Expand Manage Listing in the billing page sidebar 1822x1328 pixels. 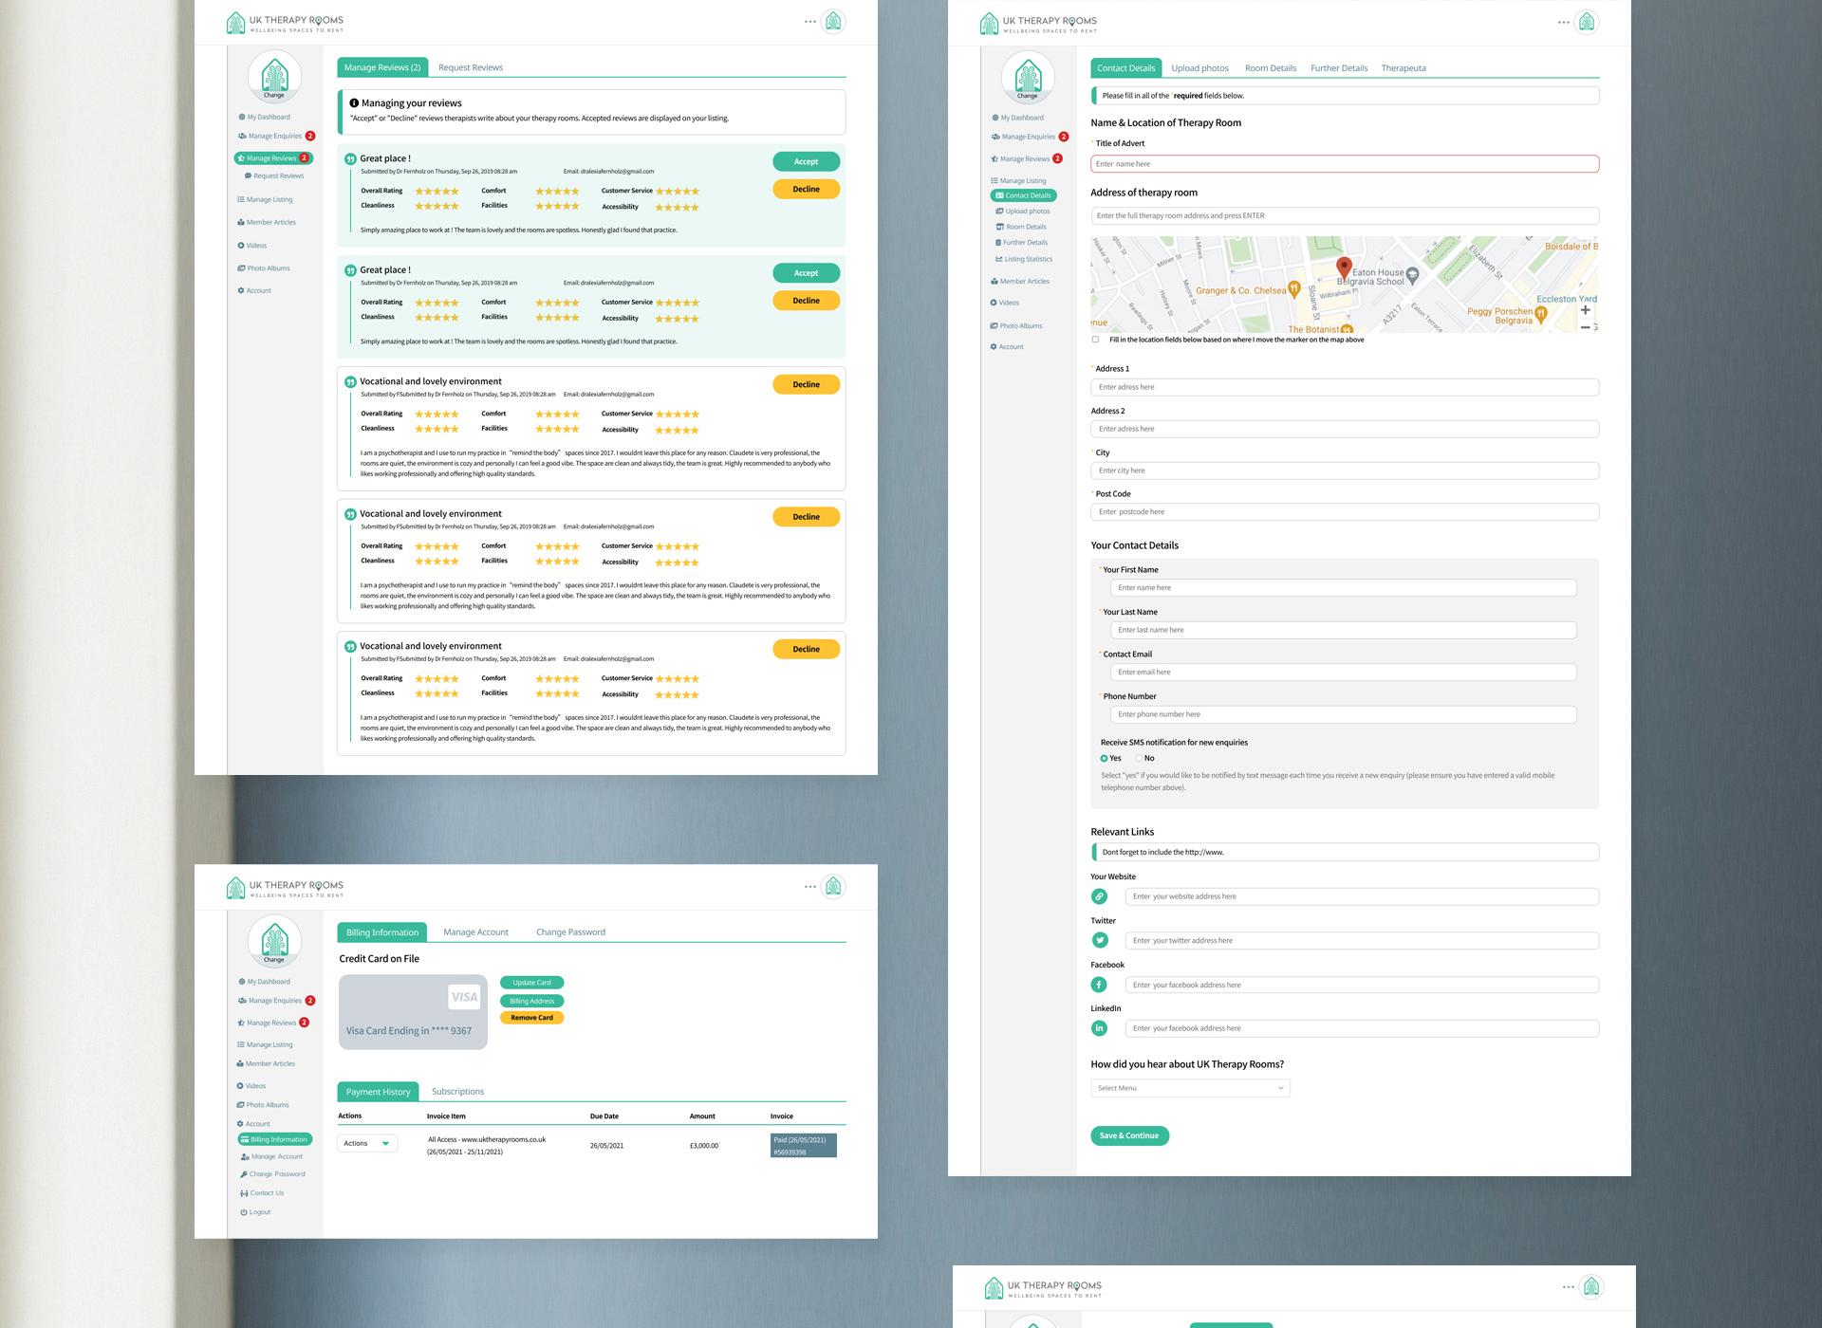pyautogui.click(x=269, y=1044)
